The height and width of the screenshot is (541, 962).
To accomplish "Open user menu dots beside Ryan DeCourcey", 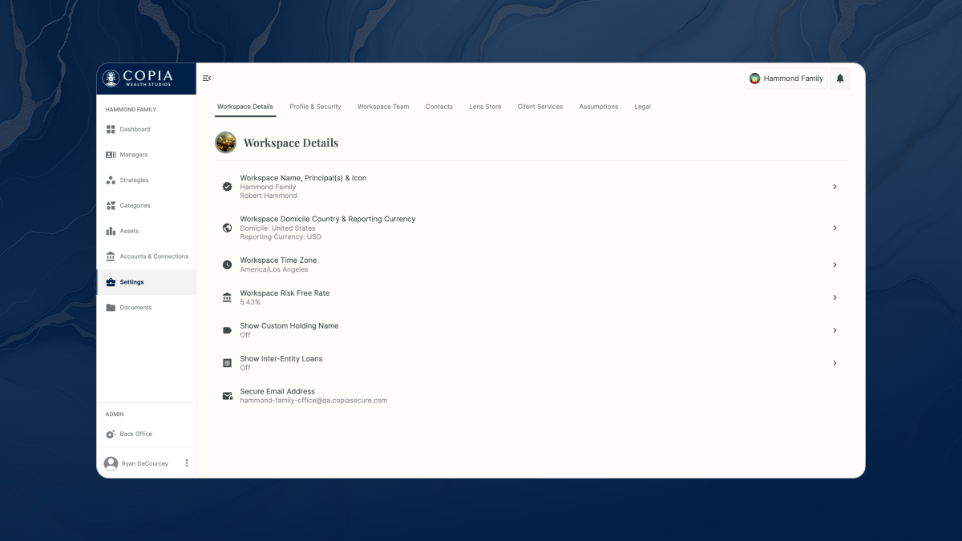I will pos(187,463).
